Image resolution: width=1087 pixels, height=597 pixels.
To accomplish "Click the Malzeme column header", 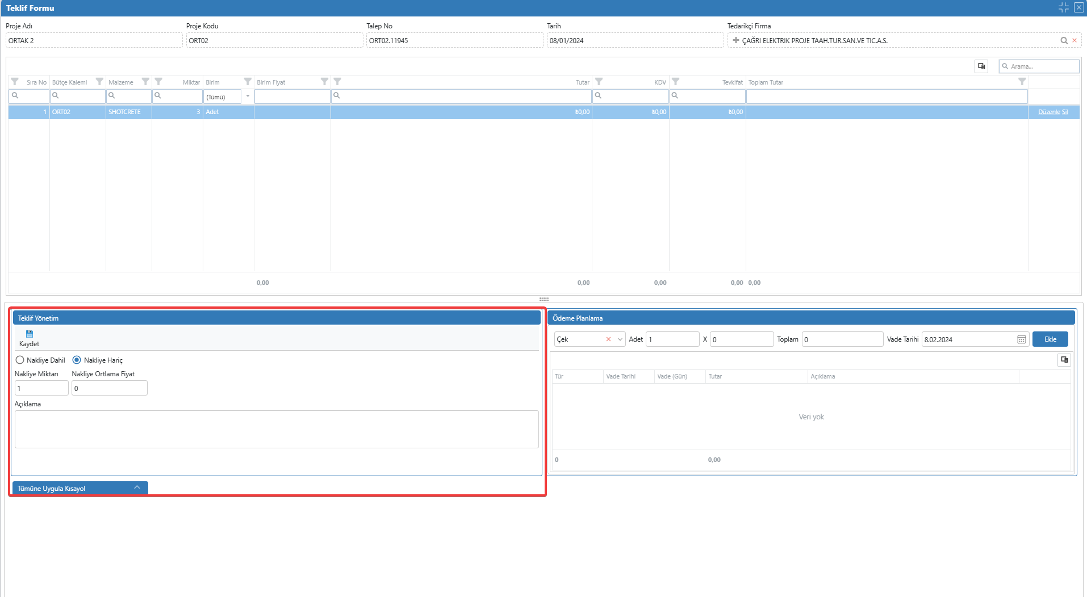I will point(121,82).
